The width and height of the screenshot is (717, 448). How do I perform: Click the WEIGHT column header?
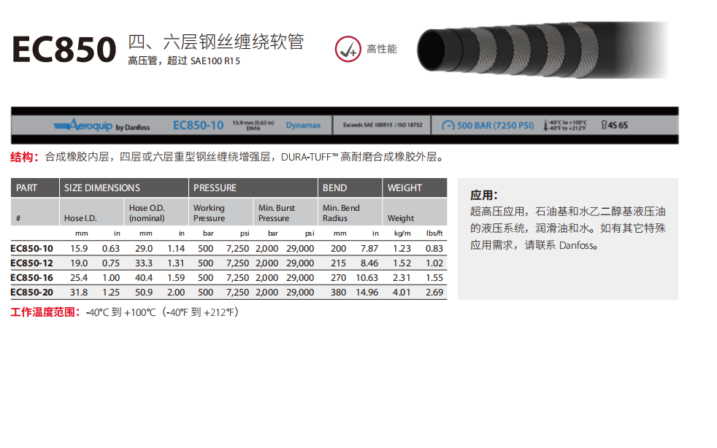[404, 188]
